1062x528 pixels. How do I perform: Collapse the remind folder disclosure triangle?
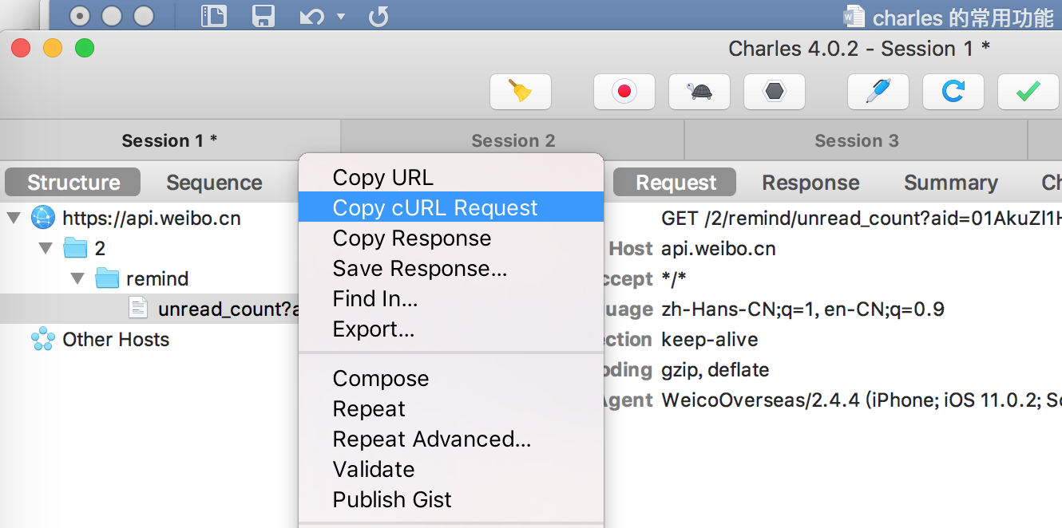(77, 278)
